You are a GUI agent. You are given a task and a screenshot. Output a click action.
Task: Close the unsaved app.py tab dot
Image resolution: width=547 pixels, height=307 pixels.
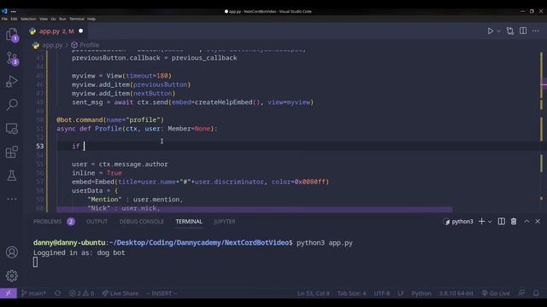[x=80, y=31]
